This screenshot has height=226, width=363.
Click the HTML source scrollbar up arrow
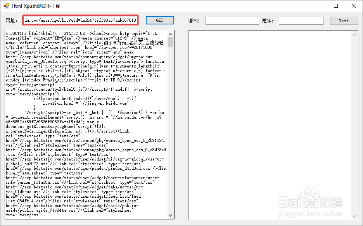170,34
